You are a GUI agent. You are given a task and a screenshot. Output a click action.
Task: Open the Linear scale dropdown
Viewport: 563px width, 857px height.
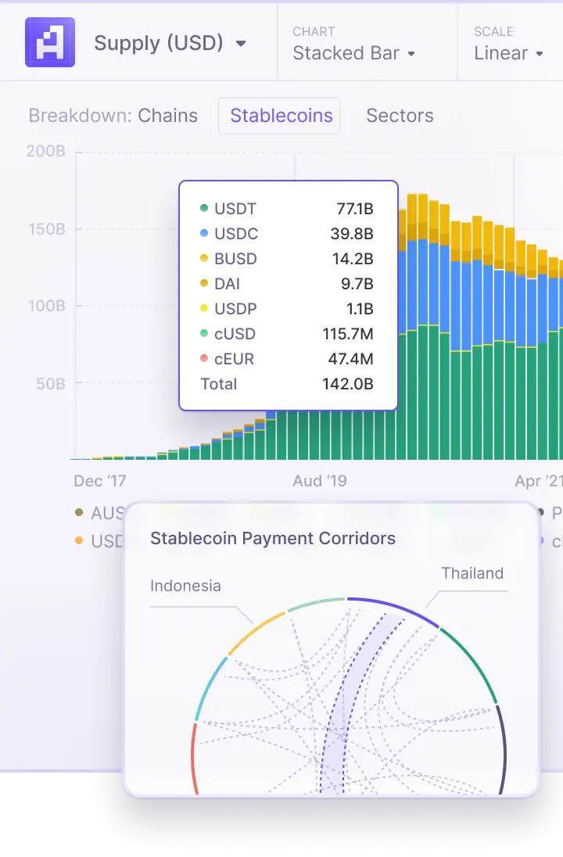pyautogui.click(x=508, y=53)
